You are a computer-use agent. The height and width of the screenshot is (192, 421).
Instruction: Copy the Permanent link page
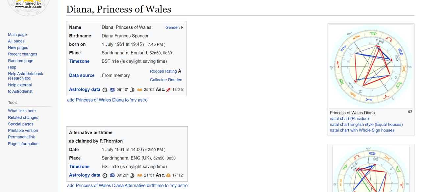(x=21, y=137)
